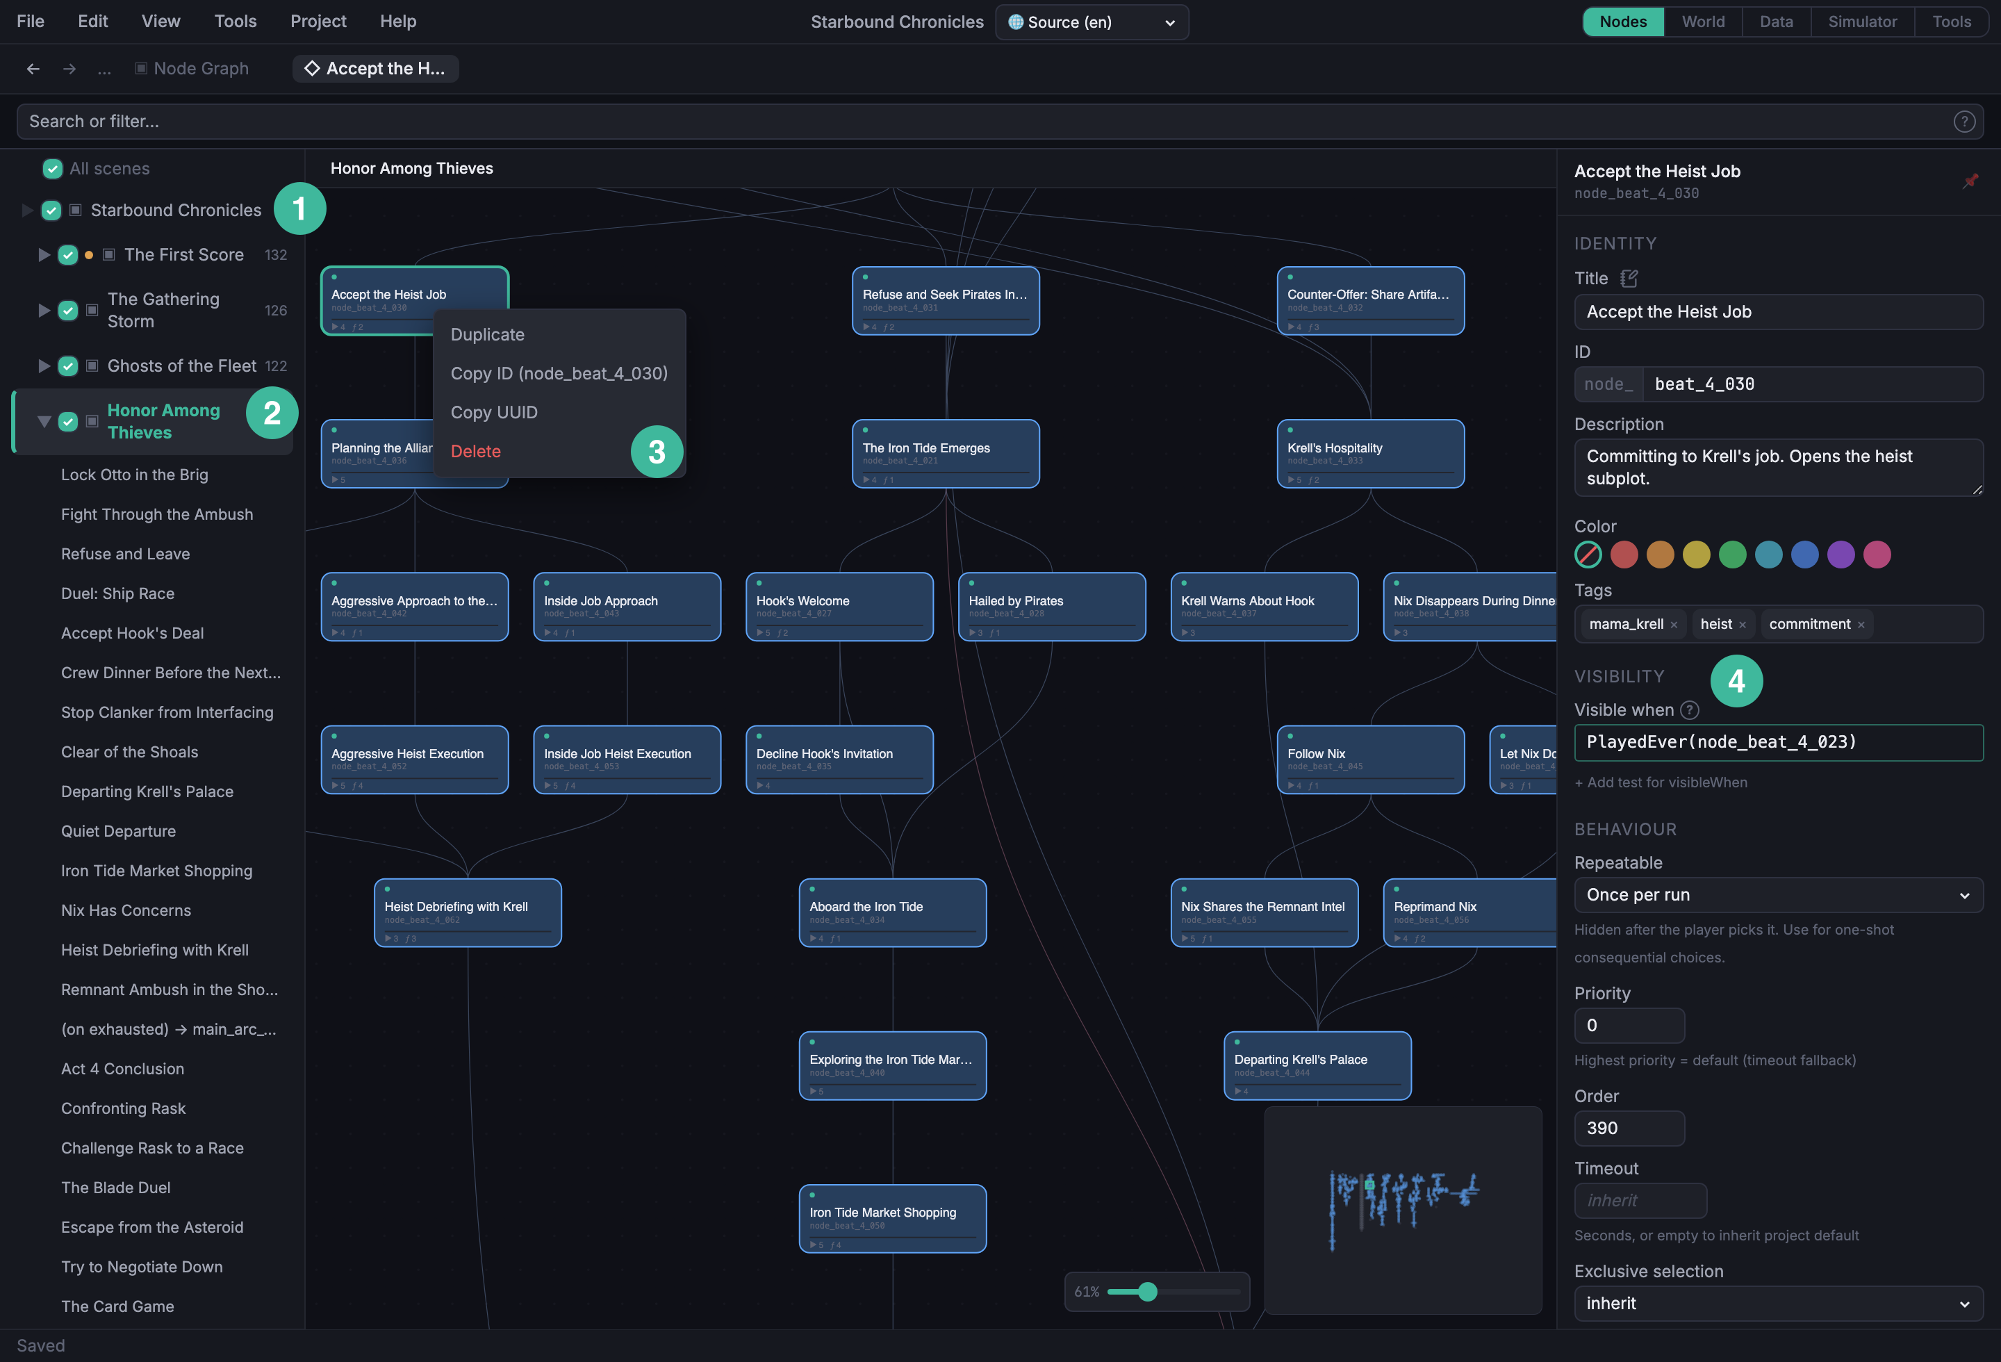The image size is (2001, 1362).
Task: Expand Starbound Chronicles tree node
Action: (x=26, y=210)
